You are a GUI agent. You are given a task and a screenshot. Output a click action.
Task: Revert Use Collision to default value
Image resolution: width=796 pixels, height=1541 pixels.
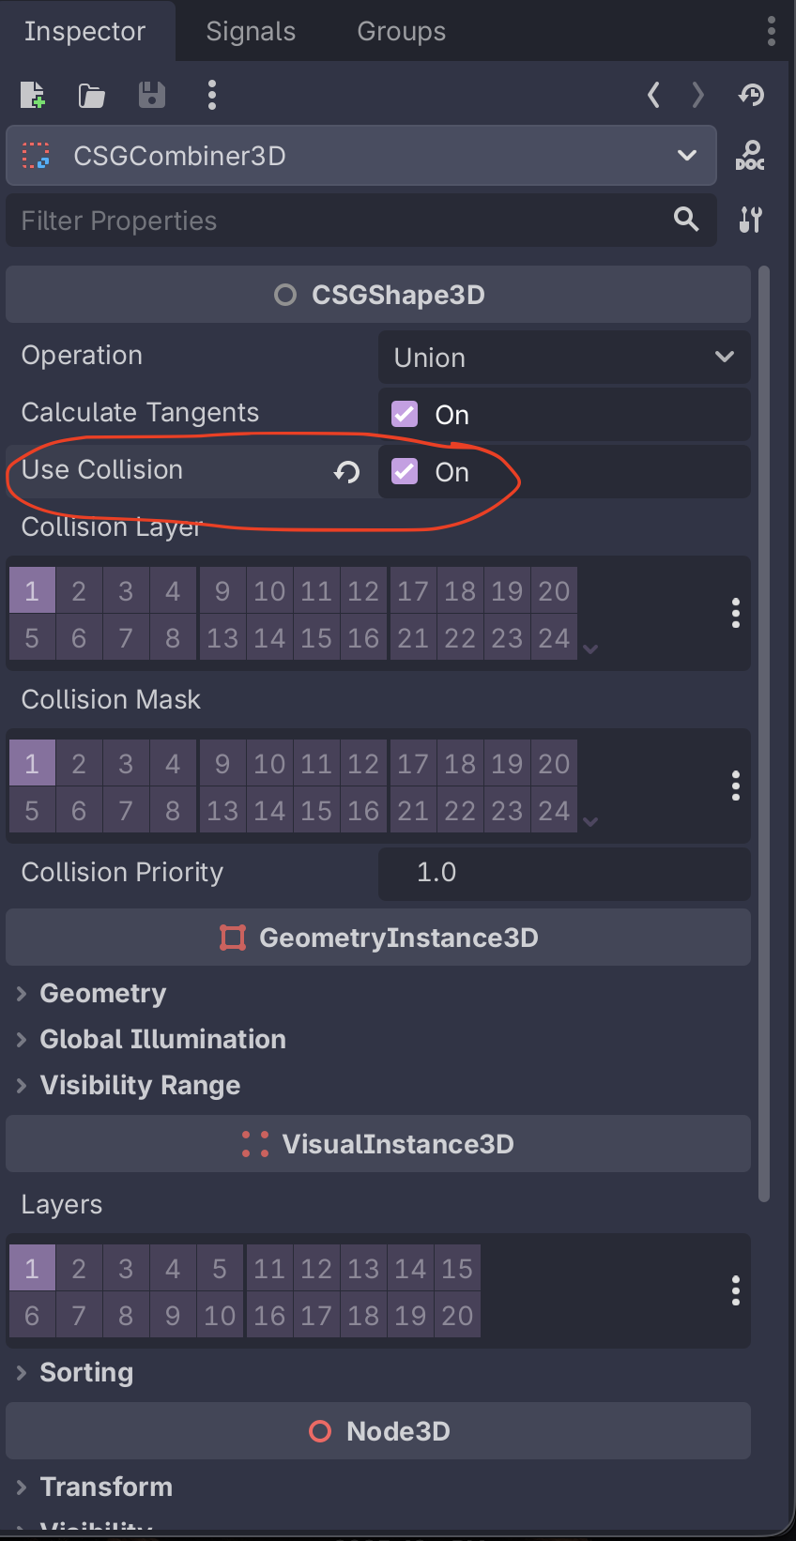click(x=346, y=472)
